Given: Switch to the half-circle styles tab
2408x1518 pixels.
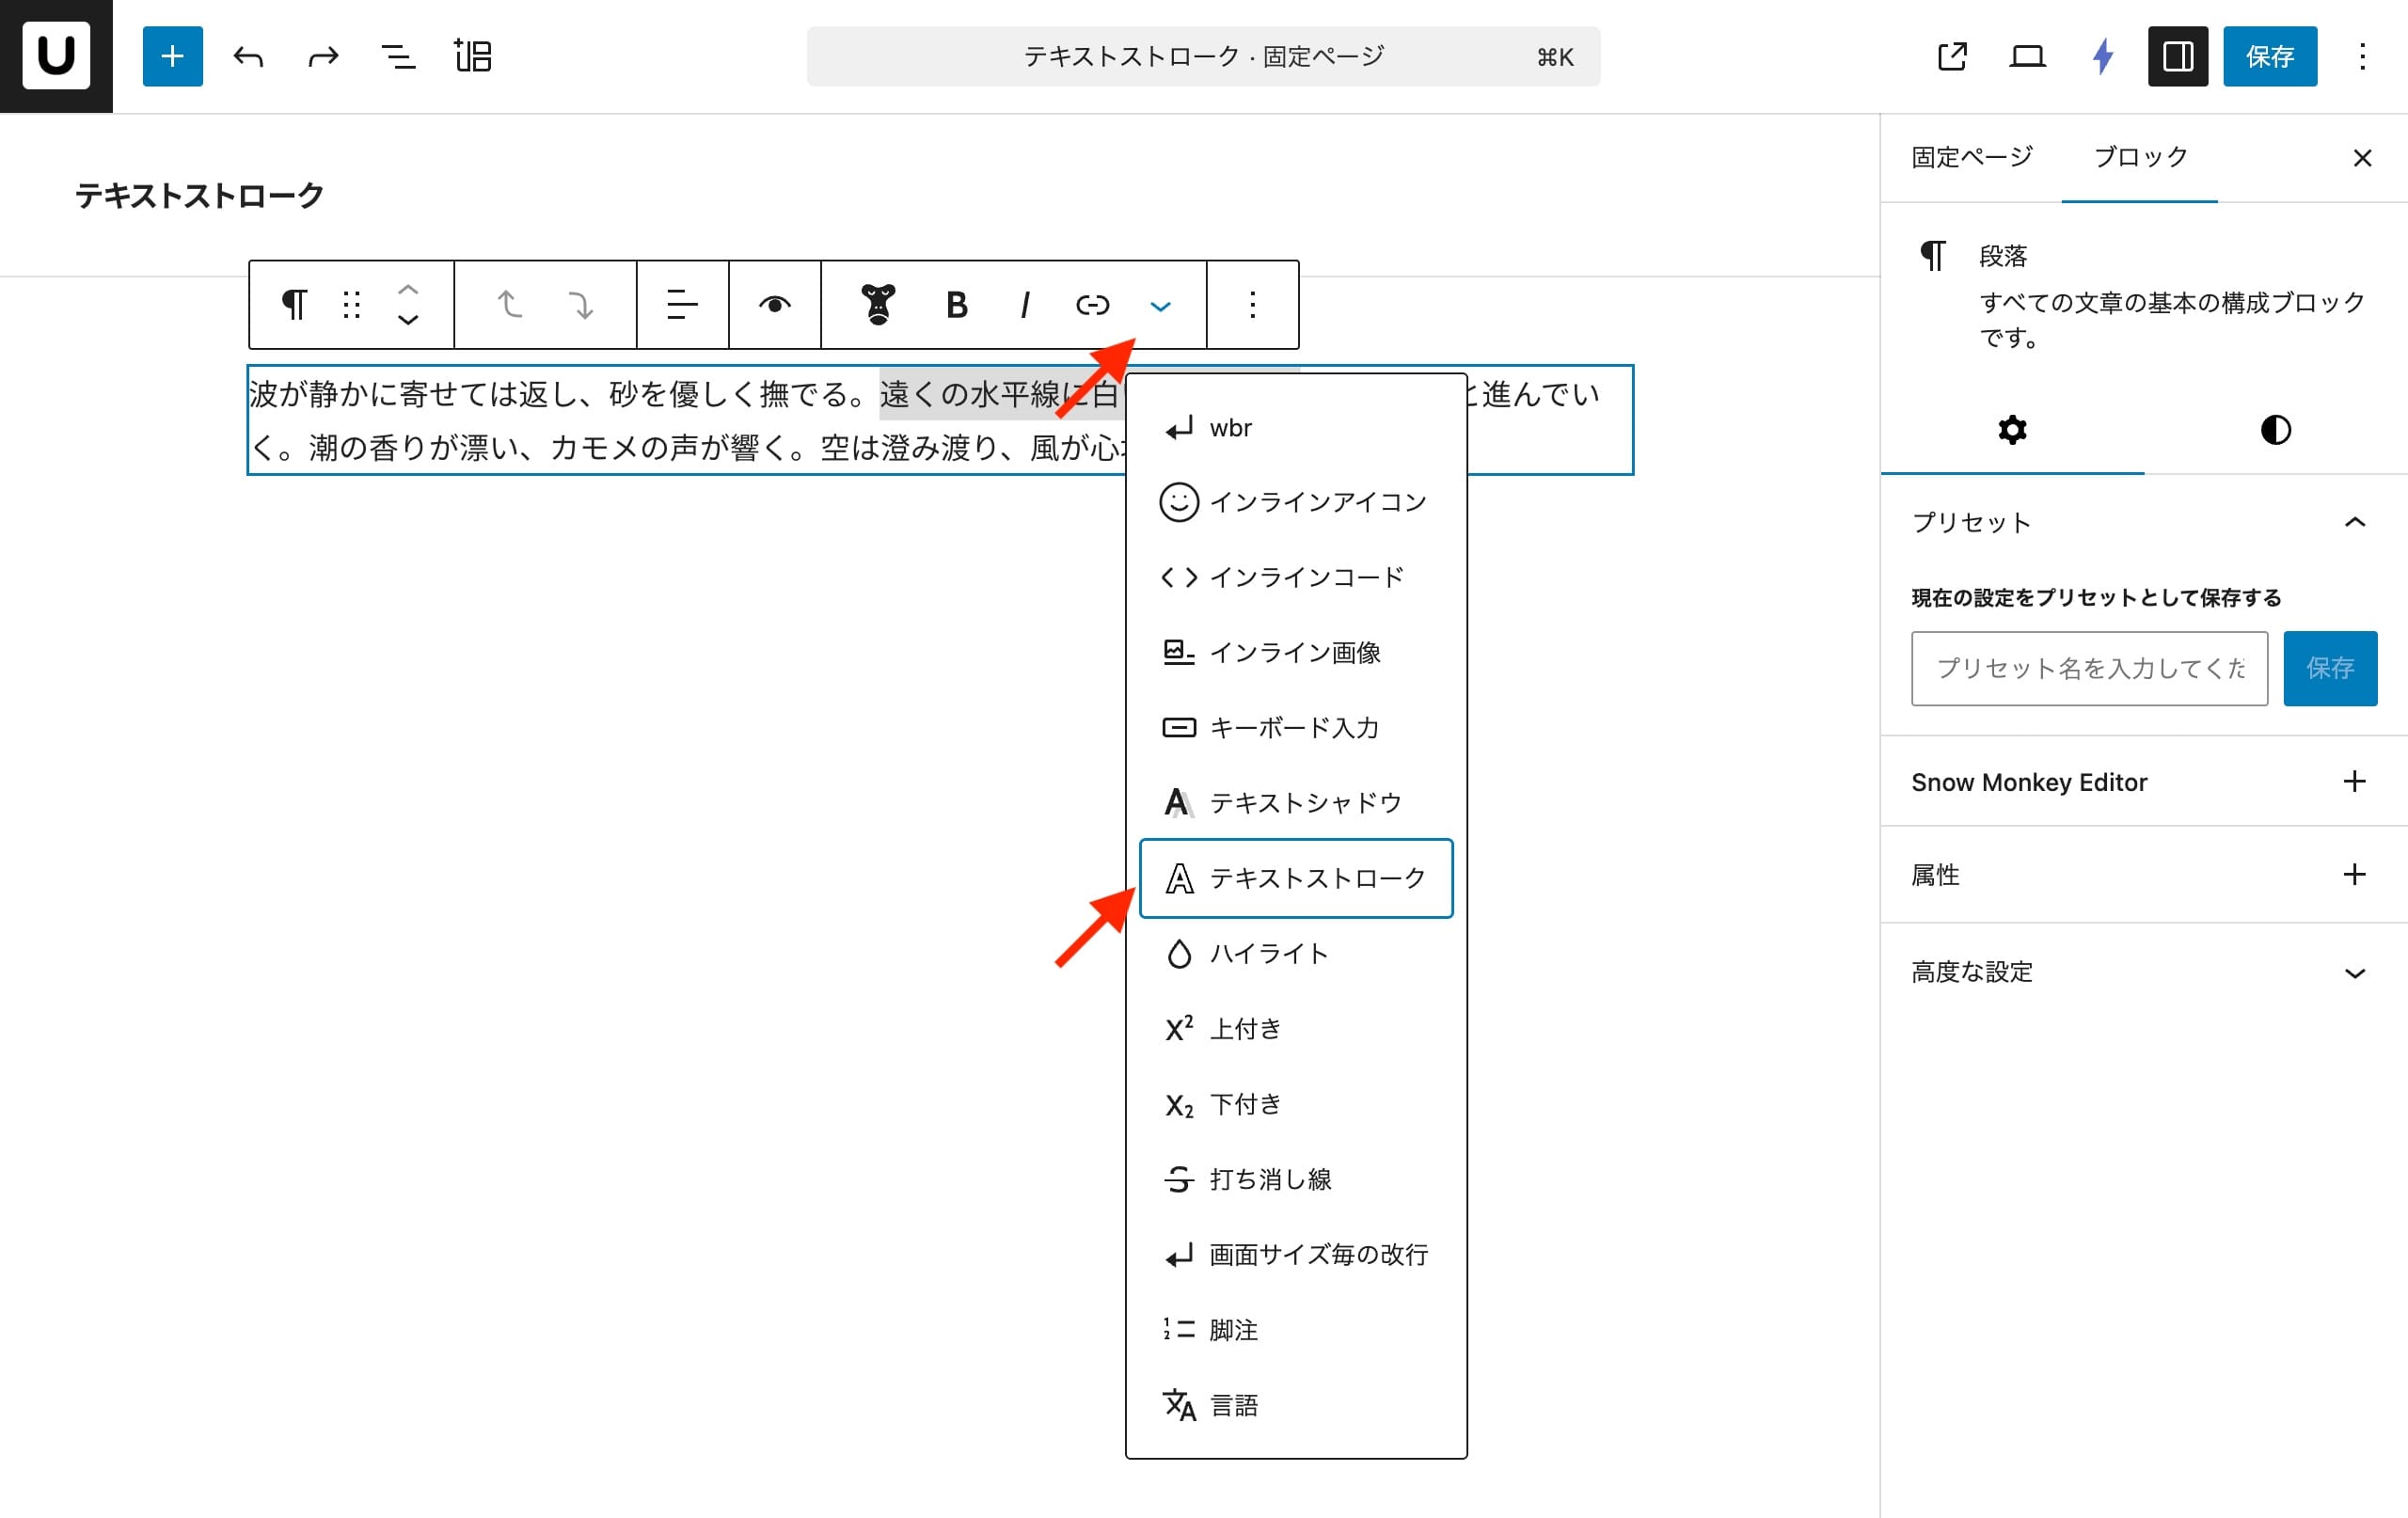Looking at the screenshot, I should point(2275,430).
